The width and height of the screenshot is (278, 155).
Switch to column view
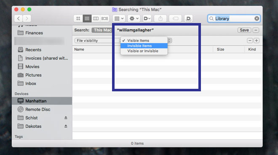click(x=96, y=18)
